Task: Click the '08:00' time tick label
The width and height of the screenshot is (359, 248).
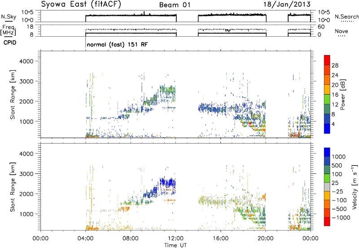Action: [130, 239]
